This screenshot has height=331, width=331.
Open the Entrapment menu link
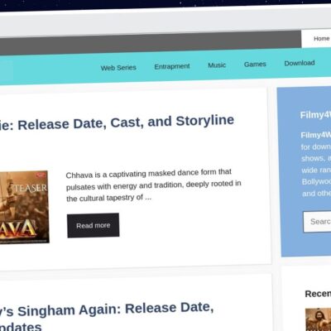[x=172, y=66]
